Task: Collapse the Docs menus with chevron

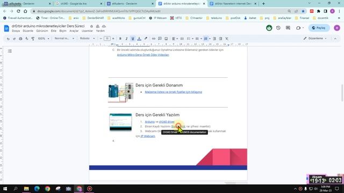Action: [335, 39]
